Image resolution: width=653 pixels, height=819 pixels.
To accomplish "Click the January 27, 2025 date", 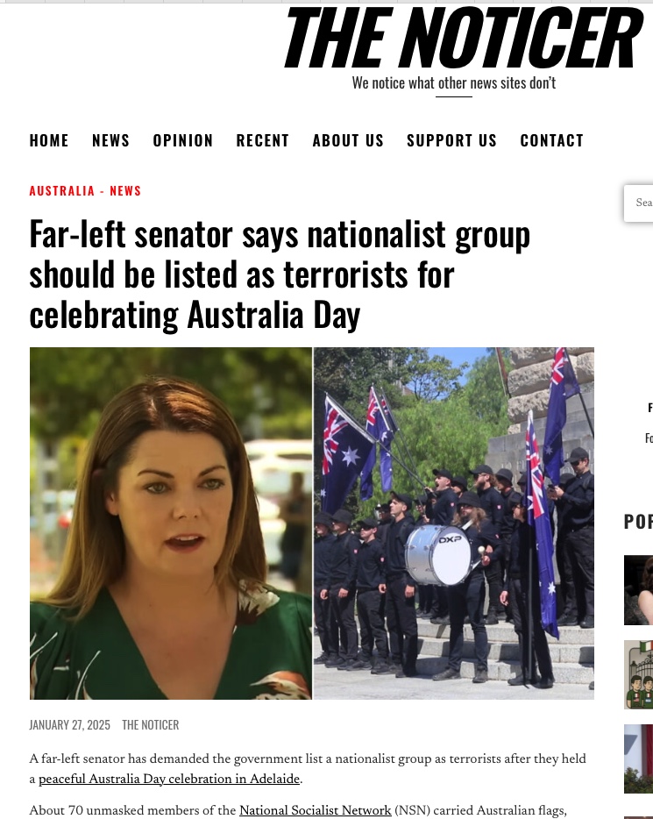I will [x=69, y=725].
